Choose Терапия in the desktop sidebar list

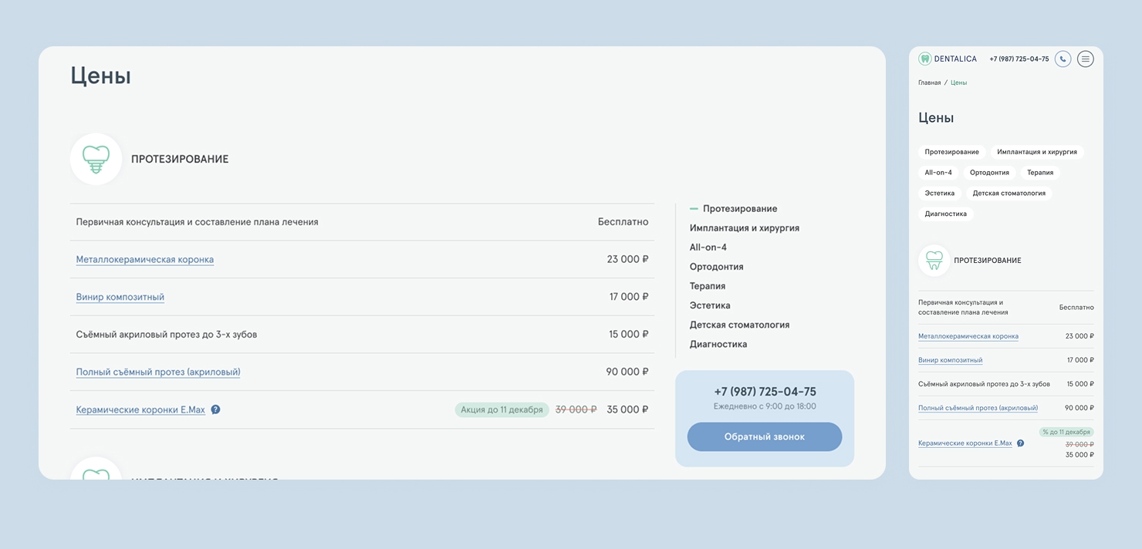[708, 286]
